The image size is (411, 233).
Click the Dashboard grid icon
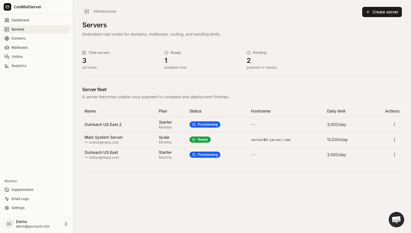click(7, 20)
